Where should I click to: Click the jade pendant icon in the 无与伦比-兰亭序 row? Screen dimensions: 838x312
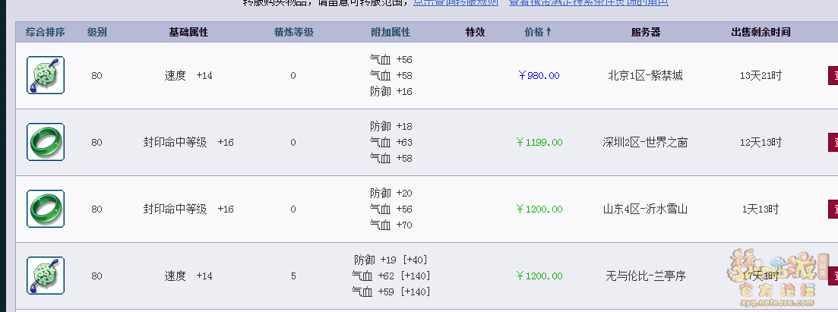tap(46, 276)
